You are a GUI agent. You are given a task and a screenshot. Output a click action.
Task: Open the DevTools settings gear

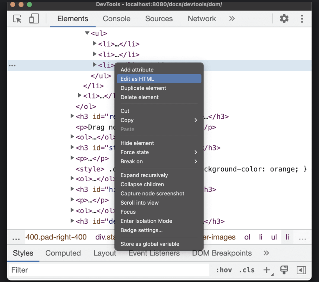coord(284,18)
